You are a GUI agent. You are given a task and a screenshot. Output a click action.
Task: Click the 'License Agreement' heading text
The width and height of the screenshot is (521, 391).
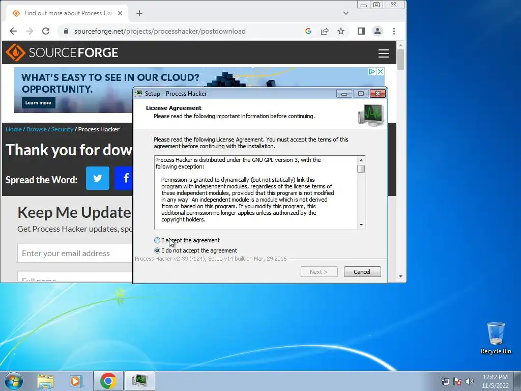pyautogui.click(x=173, y=108)
